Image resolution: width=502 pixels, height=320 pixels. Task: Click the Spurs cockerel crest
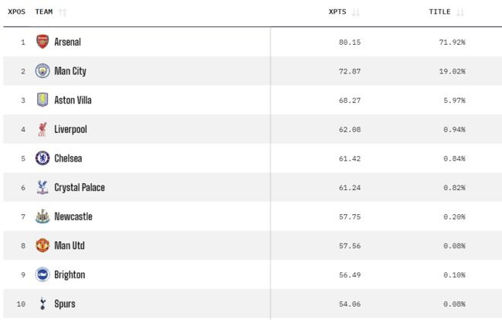42,304
